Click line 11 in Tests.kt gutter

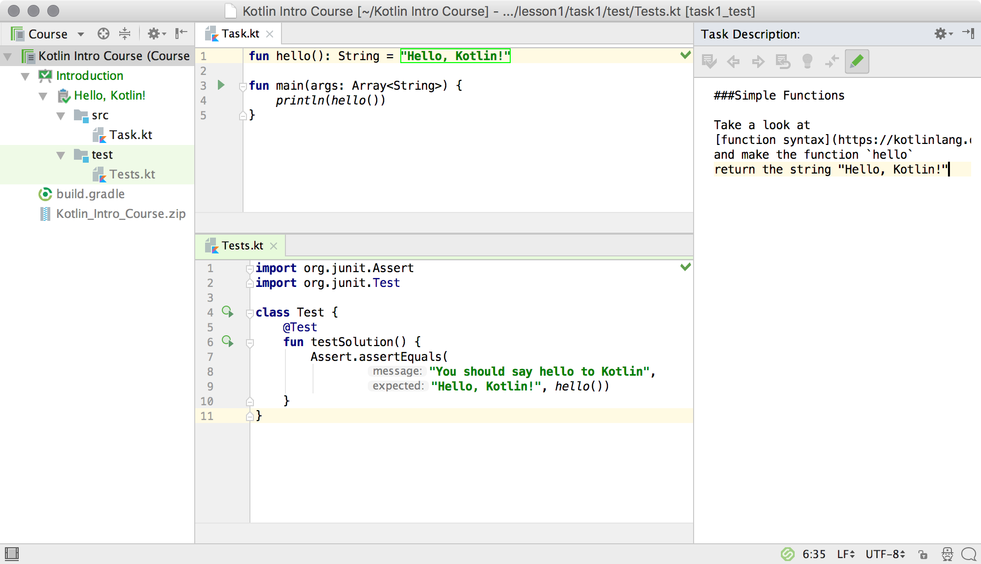tap(207, 416)
